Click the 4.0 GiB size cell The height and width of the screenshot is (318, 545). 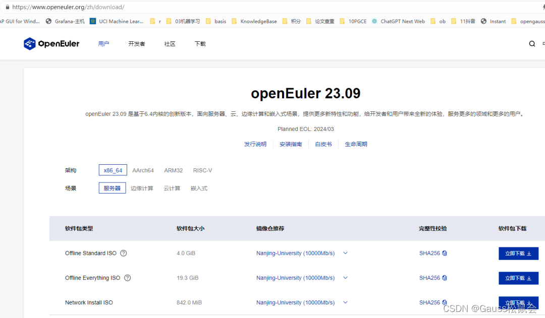(x=186, y=253)
